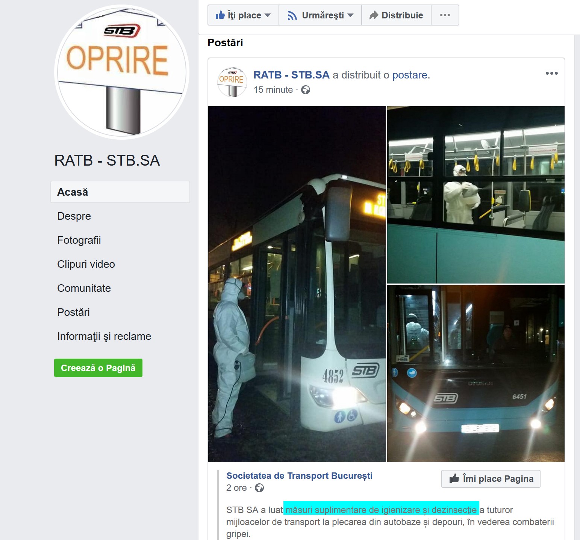Open Societatea de Transport București page link

point(299,475)
